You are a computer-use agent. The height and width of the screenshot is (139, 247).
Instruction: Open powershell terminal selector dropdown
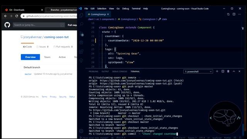tap(198, 71)
